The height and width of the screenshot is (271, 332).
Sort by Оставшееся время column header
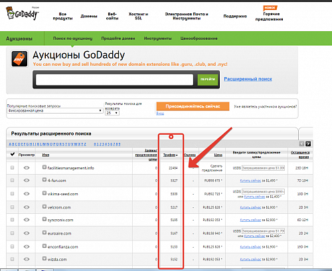pyautogui.click(x=300, y=155)
